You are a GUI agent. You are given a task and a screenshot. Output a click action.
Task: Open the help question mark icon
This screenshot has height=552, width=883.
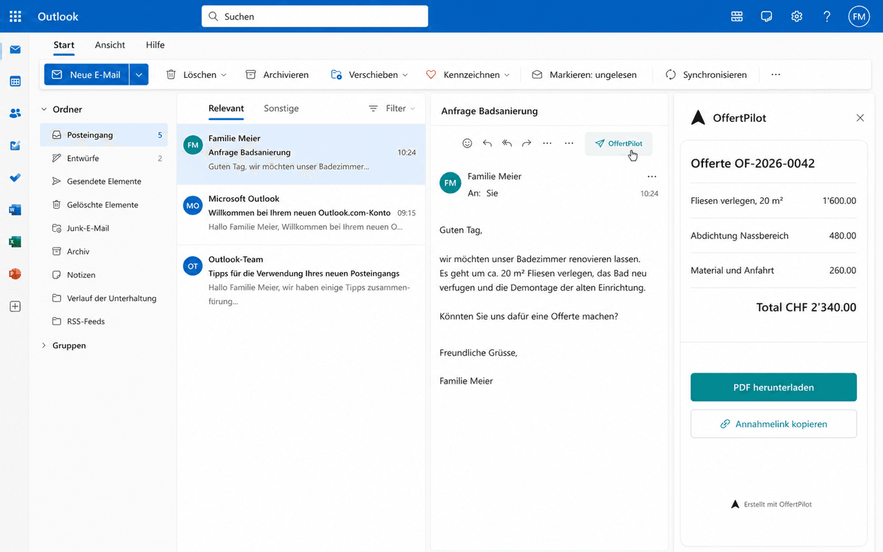[x=827, y=17]
